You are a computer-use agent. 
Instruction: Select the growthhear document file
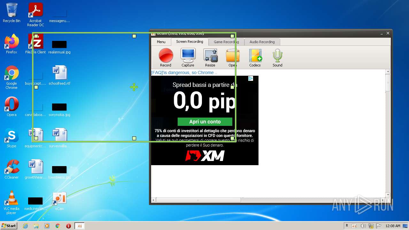coord(35,169)
